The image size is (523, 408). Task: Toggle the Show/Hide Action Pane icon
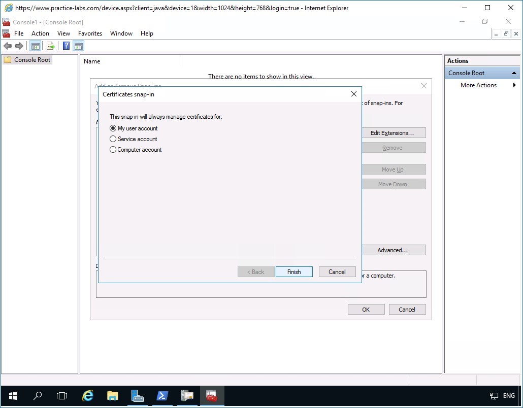click(79, 45)
